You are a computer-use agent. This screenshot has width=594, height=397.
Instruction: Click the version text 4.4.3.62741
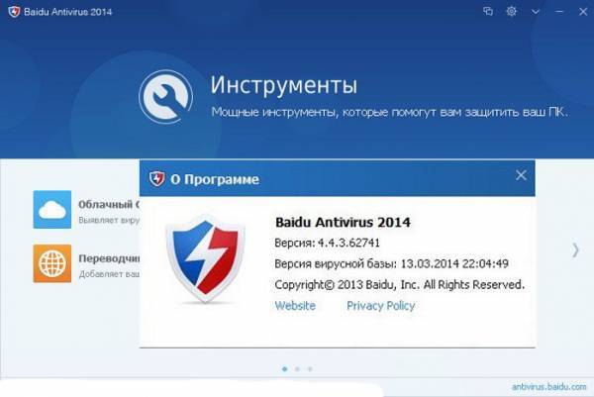pos(348,243)
